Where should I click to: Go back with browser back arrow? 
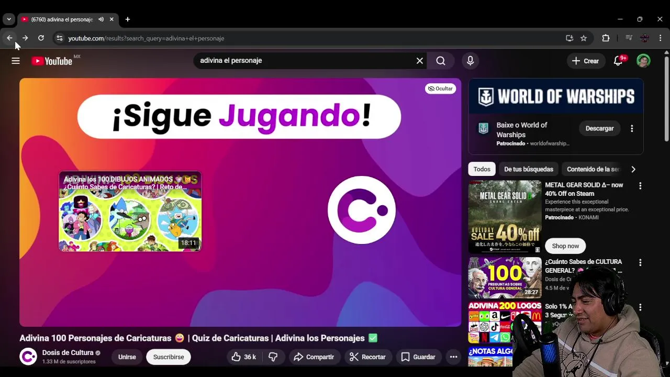click(9, 38)
